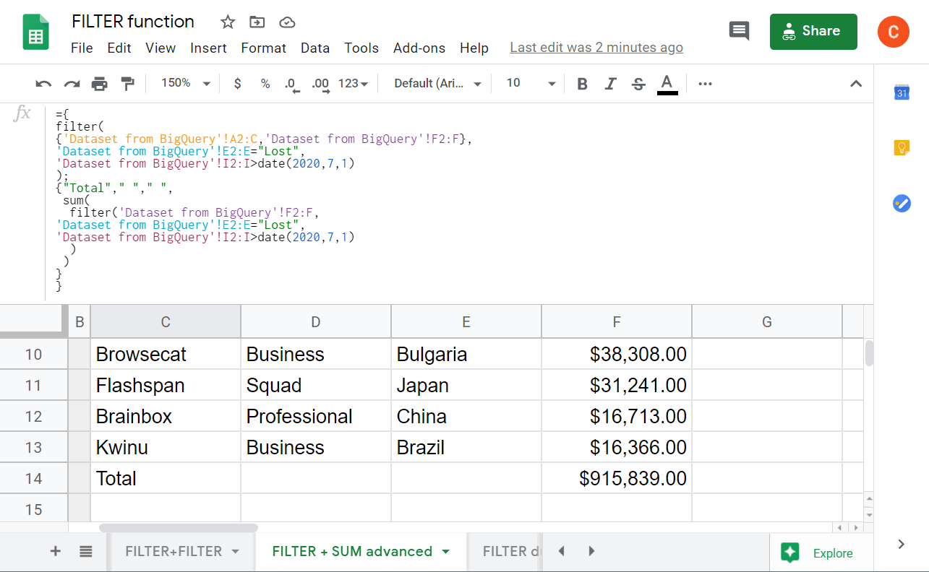Toggle strikethrough formatting
This screenshot has width=929, height=572.
click(x=638, y=83)
